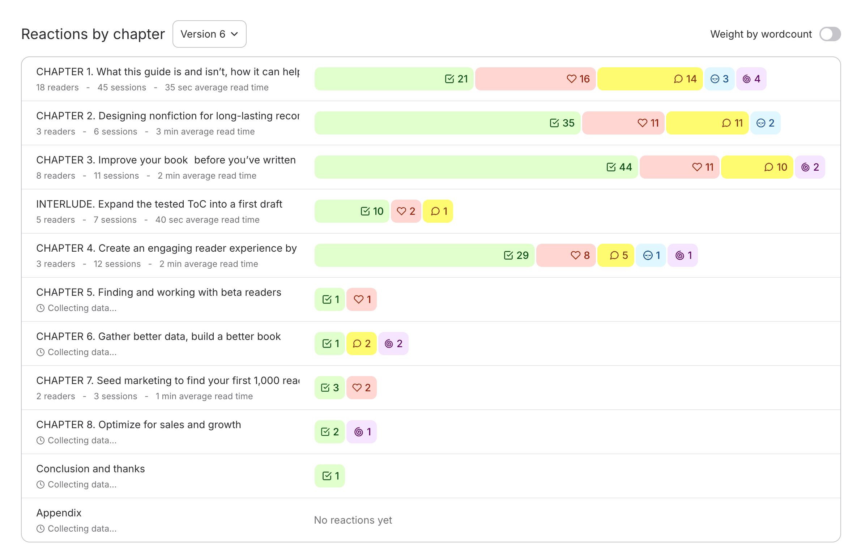
Task: Click the spiral badge on Chapter 8
Action: click(x=361, y=431)
